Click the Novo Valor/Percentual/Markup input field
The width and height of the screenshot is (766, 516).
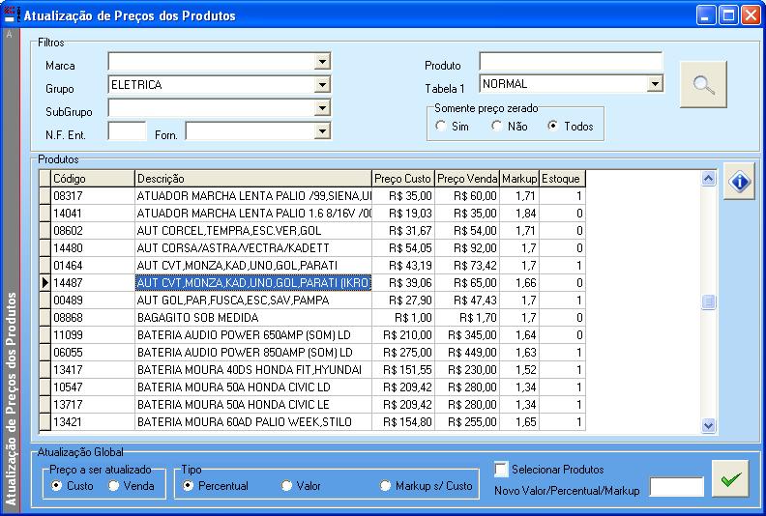click(x=676, y=487)
